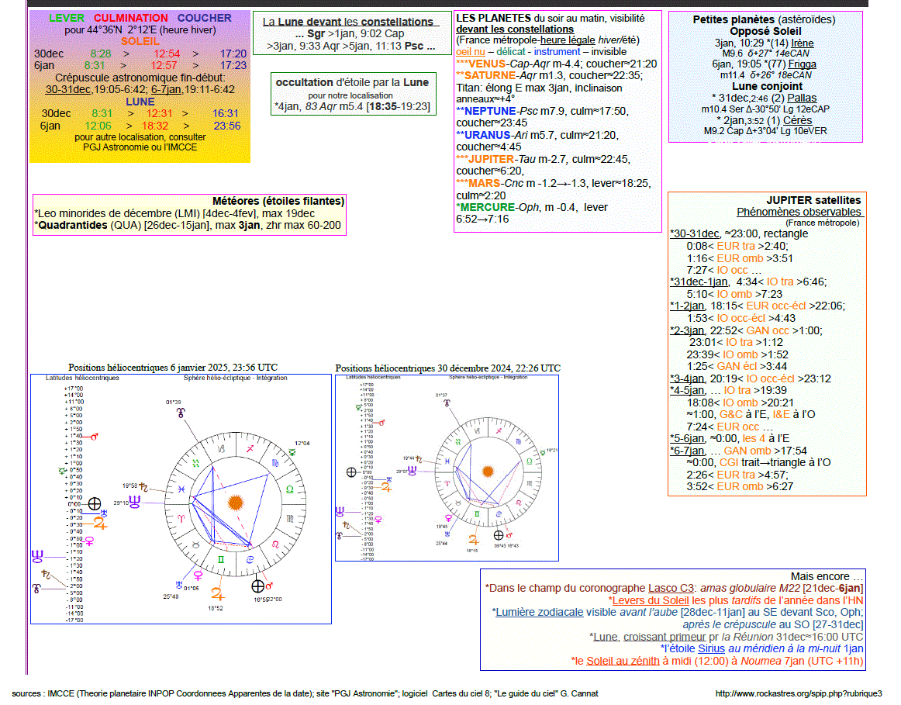Select the '*2-3jan' Jupiter satellites date

pos(687,330)
